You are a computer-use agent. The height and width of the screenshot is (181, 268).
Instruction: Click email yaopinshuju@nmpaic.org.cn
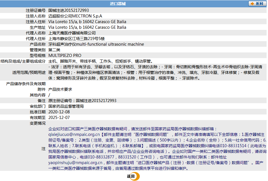(x=75, y=163)
